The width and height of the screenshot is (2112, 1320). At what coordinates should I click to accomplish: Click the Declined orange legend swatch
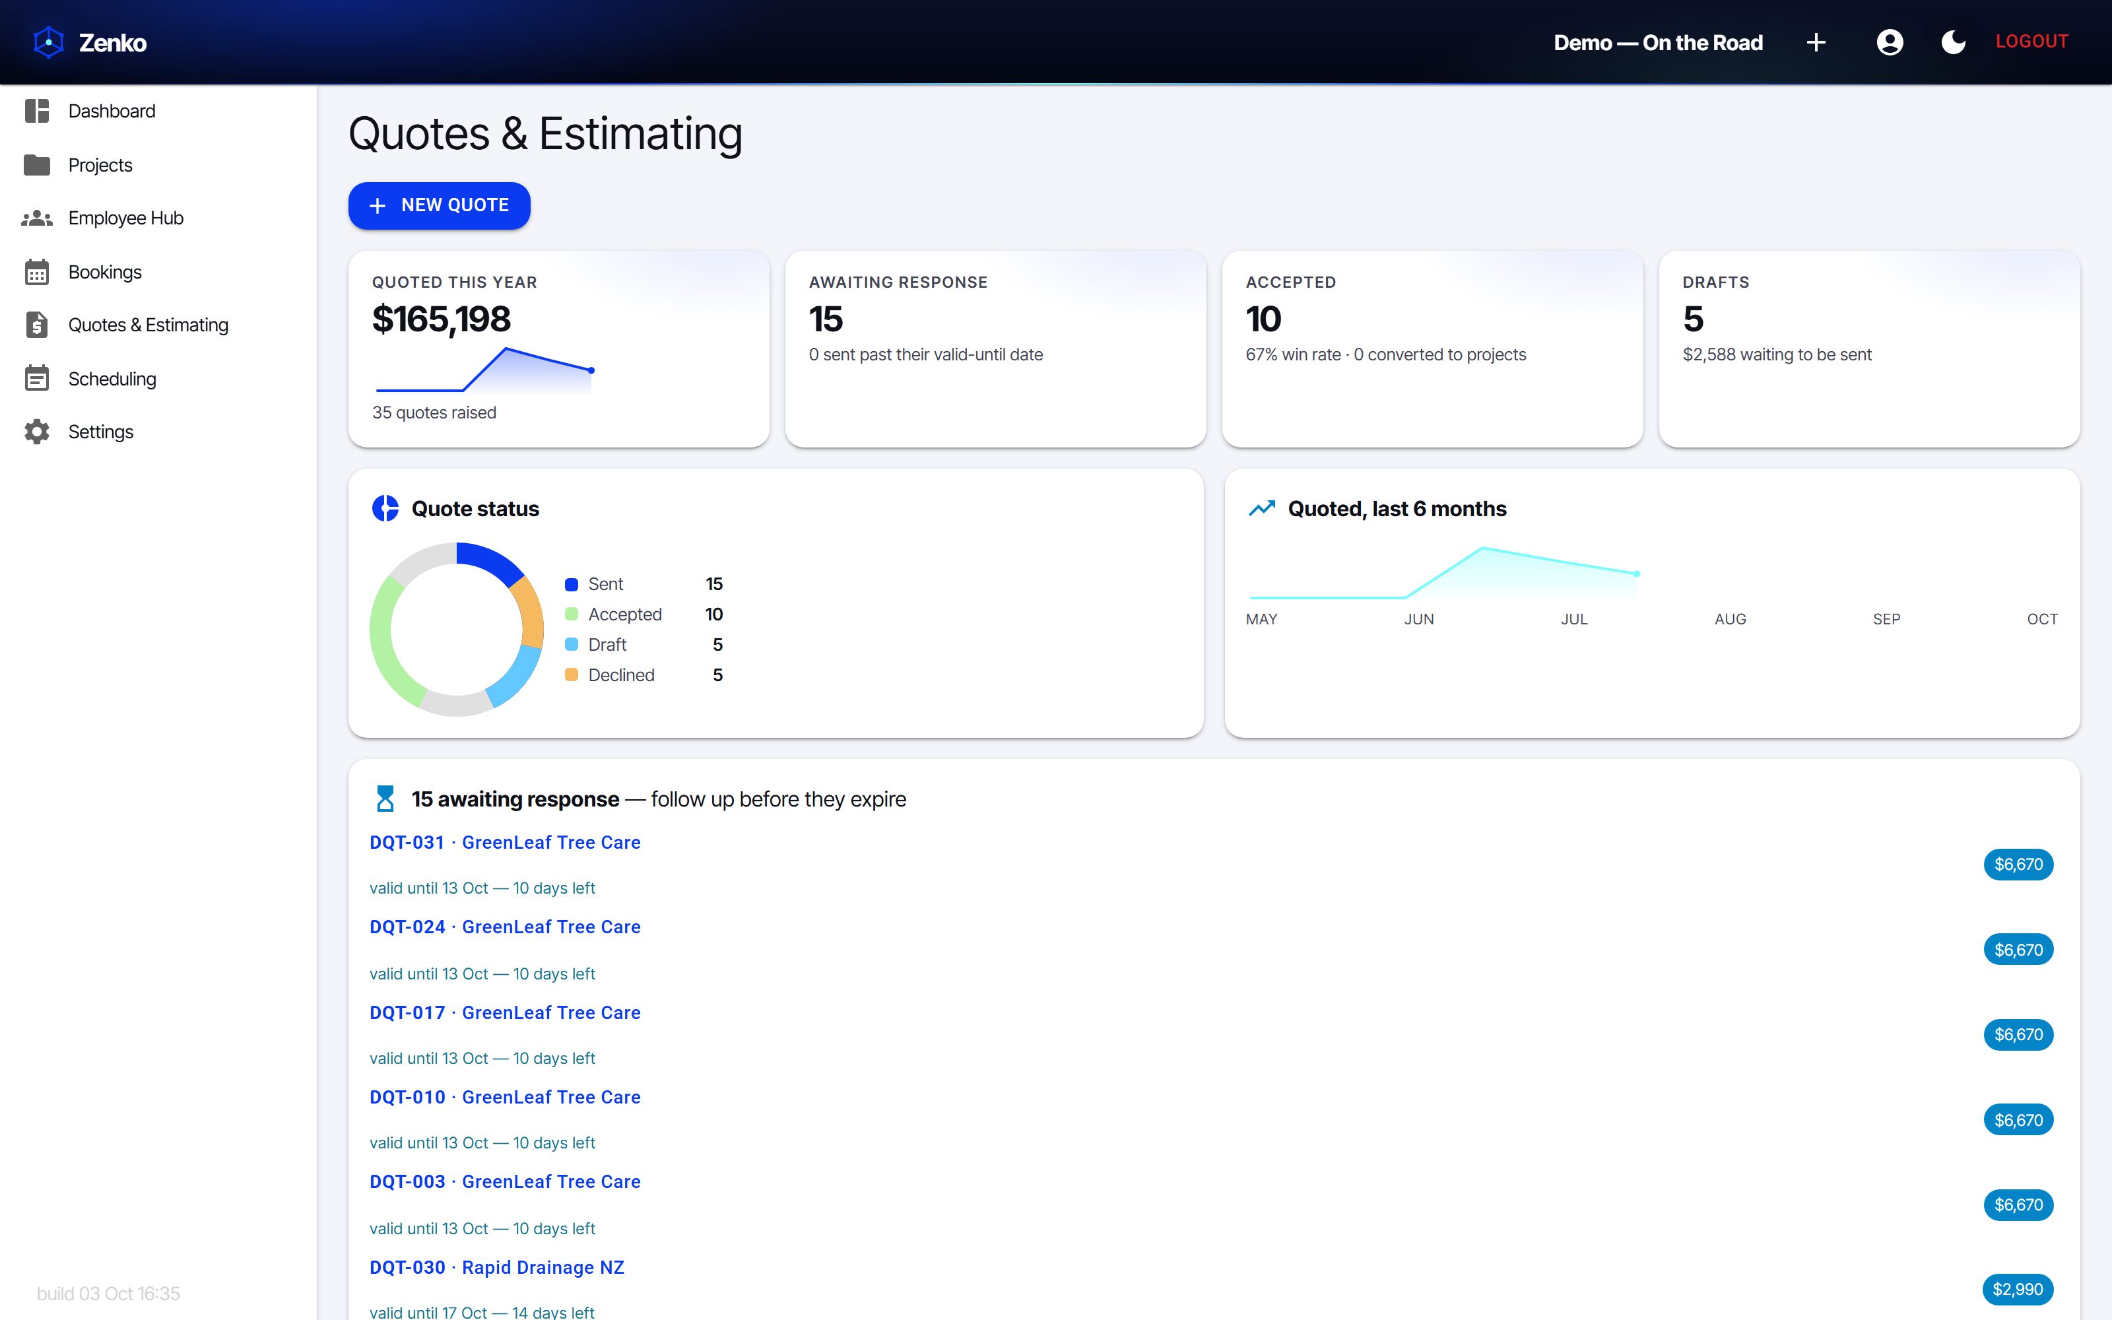(572, 675)
